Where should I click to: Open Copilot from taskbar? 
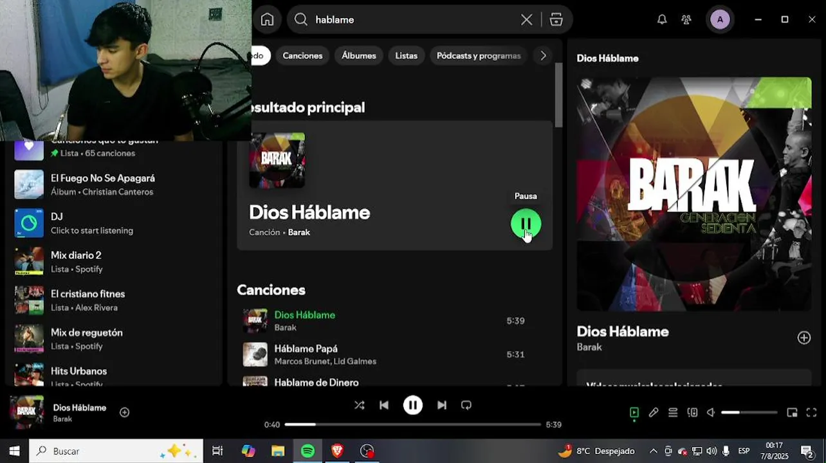point(248,451)
